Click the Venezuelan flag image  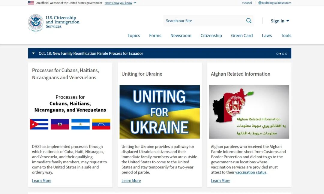pyautogui.click(x=101, y=124)
